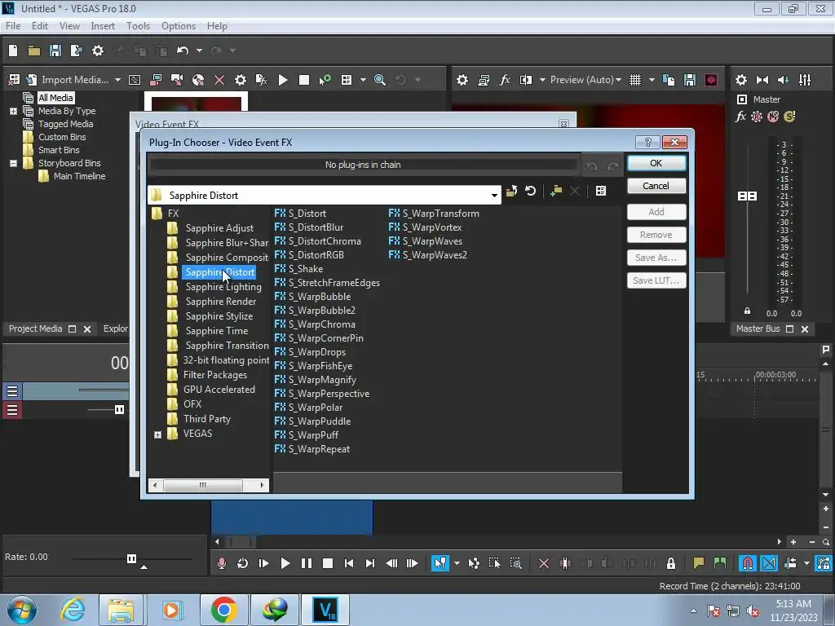The image size is (835, 626).
Task: Open the folder path dropdown Sapphire Distort
Action: coord(494,196)
